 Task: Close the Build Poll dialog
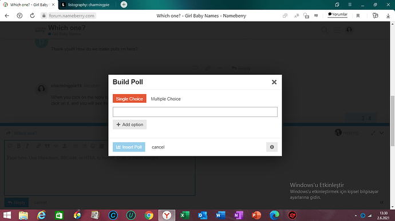[x=274, y=82]
